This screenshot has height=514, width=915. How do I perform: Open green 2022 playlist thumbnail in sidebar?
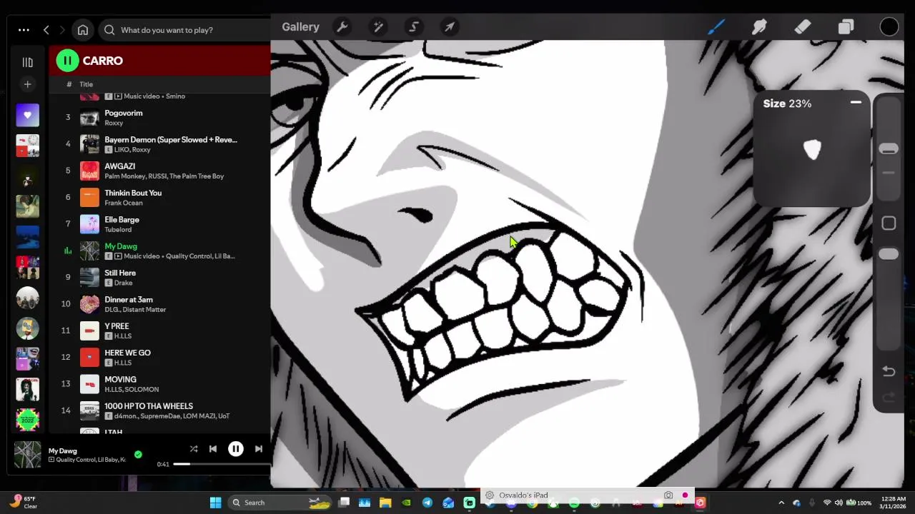coord(27,419)
